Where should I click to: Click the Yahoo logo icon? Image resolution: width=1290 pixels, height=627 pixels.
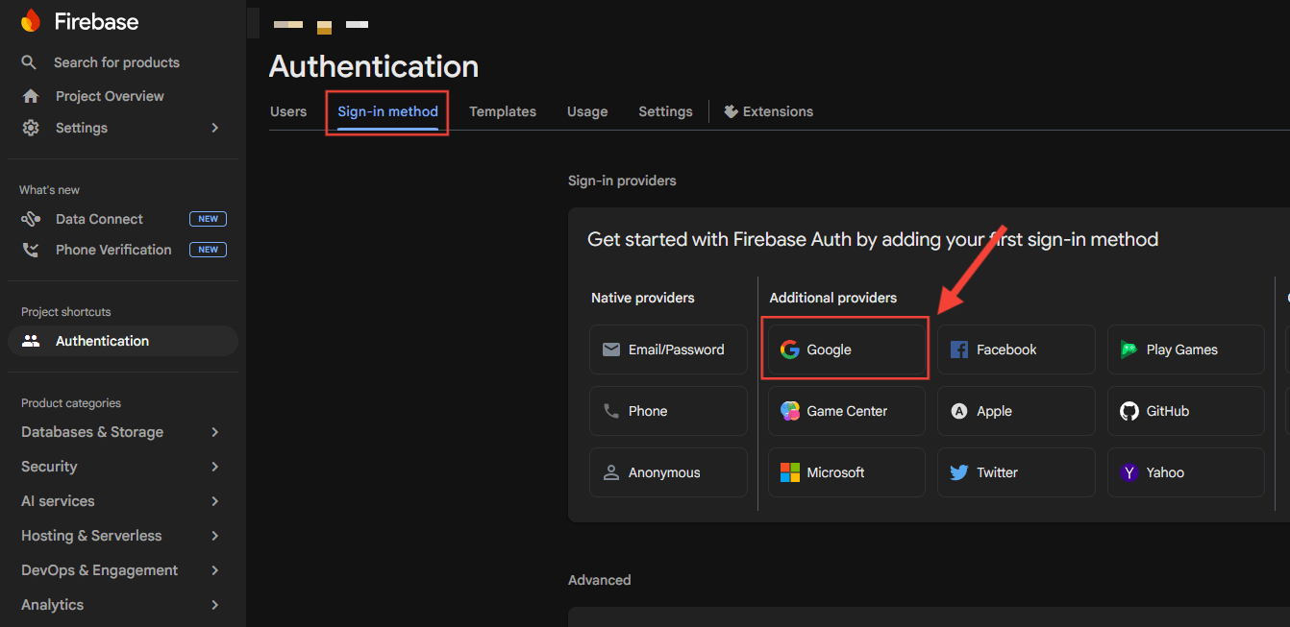(x=1129, y=472)
